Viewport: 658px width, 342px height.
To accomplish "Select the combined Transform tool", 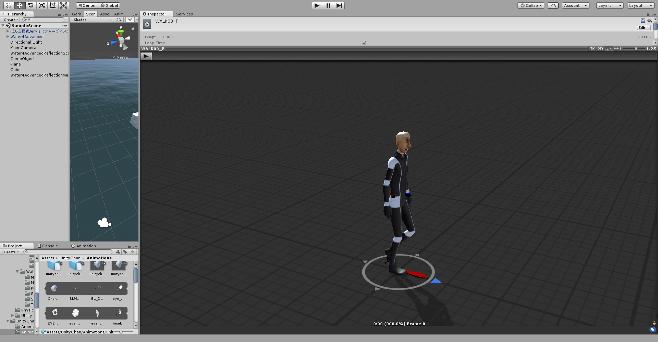I will pos(63,5).
